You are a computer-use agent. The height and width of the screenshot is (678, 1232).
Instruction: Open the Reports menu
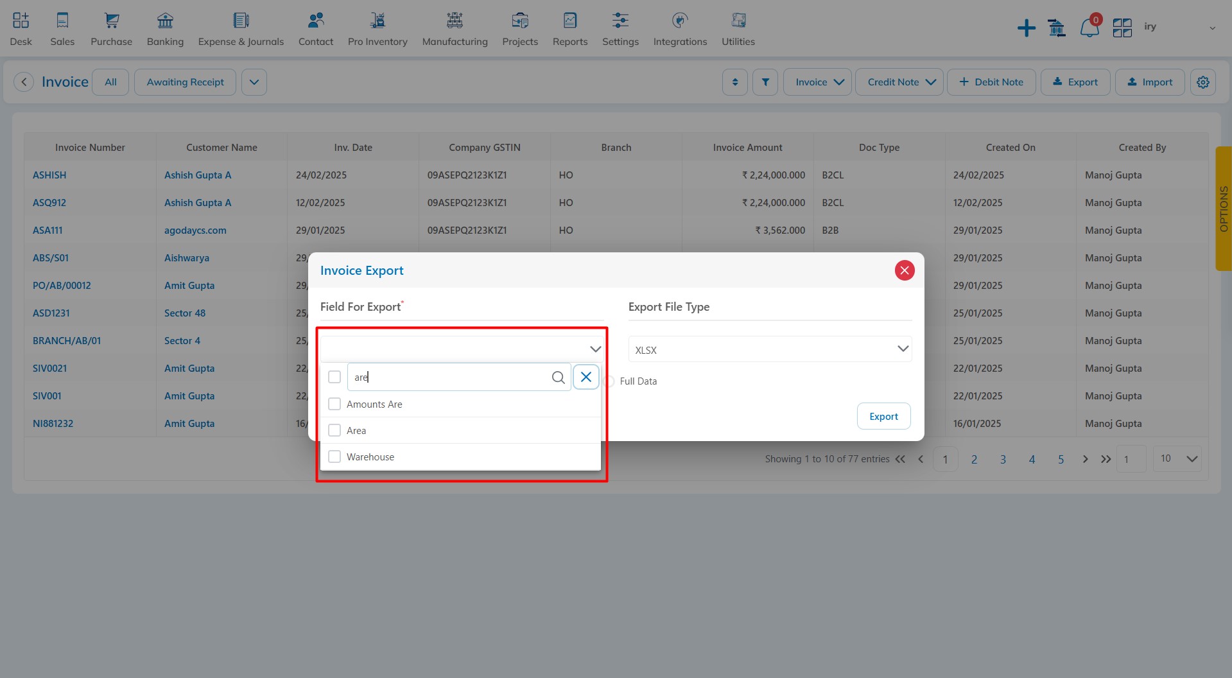click(x=569, y=29)
